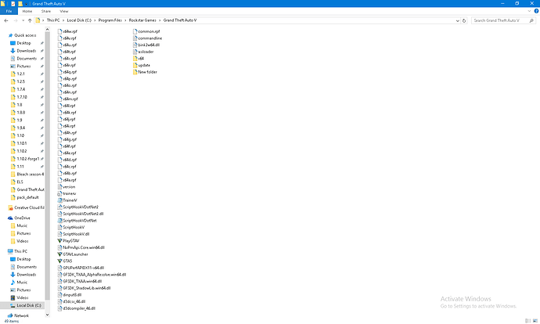The height and width of the screenshot is (324, 540).
Task: Open the address bar history dropdown
Action: pyautogui.click(x=457, y=20)
